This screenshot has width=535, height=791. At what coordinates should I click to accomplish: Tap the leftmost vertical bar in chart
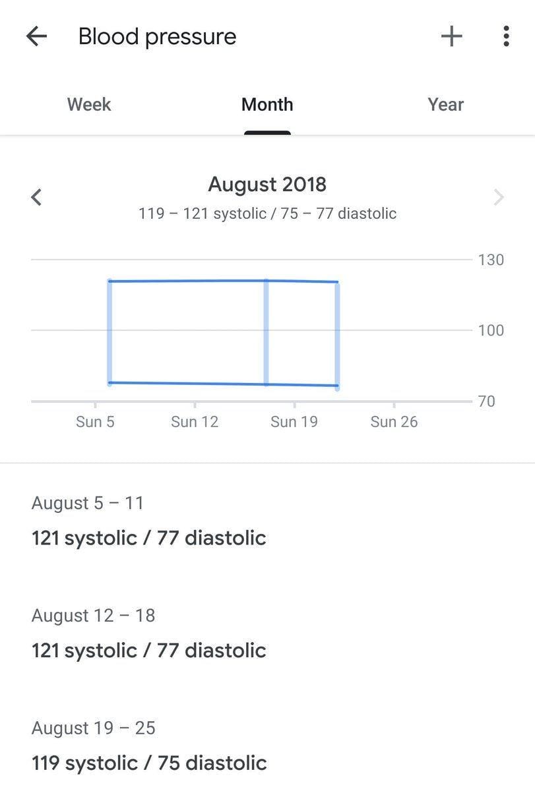(110, 332)
